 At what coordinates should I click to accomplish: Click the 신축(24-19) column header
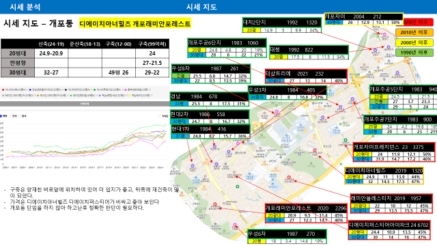coord(51,44)
